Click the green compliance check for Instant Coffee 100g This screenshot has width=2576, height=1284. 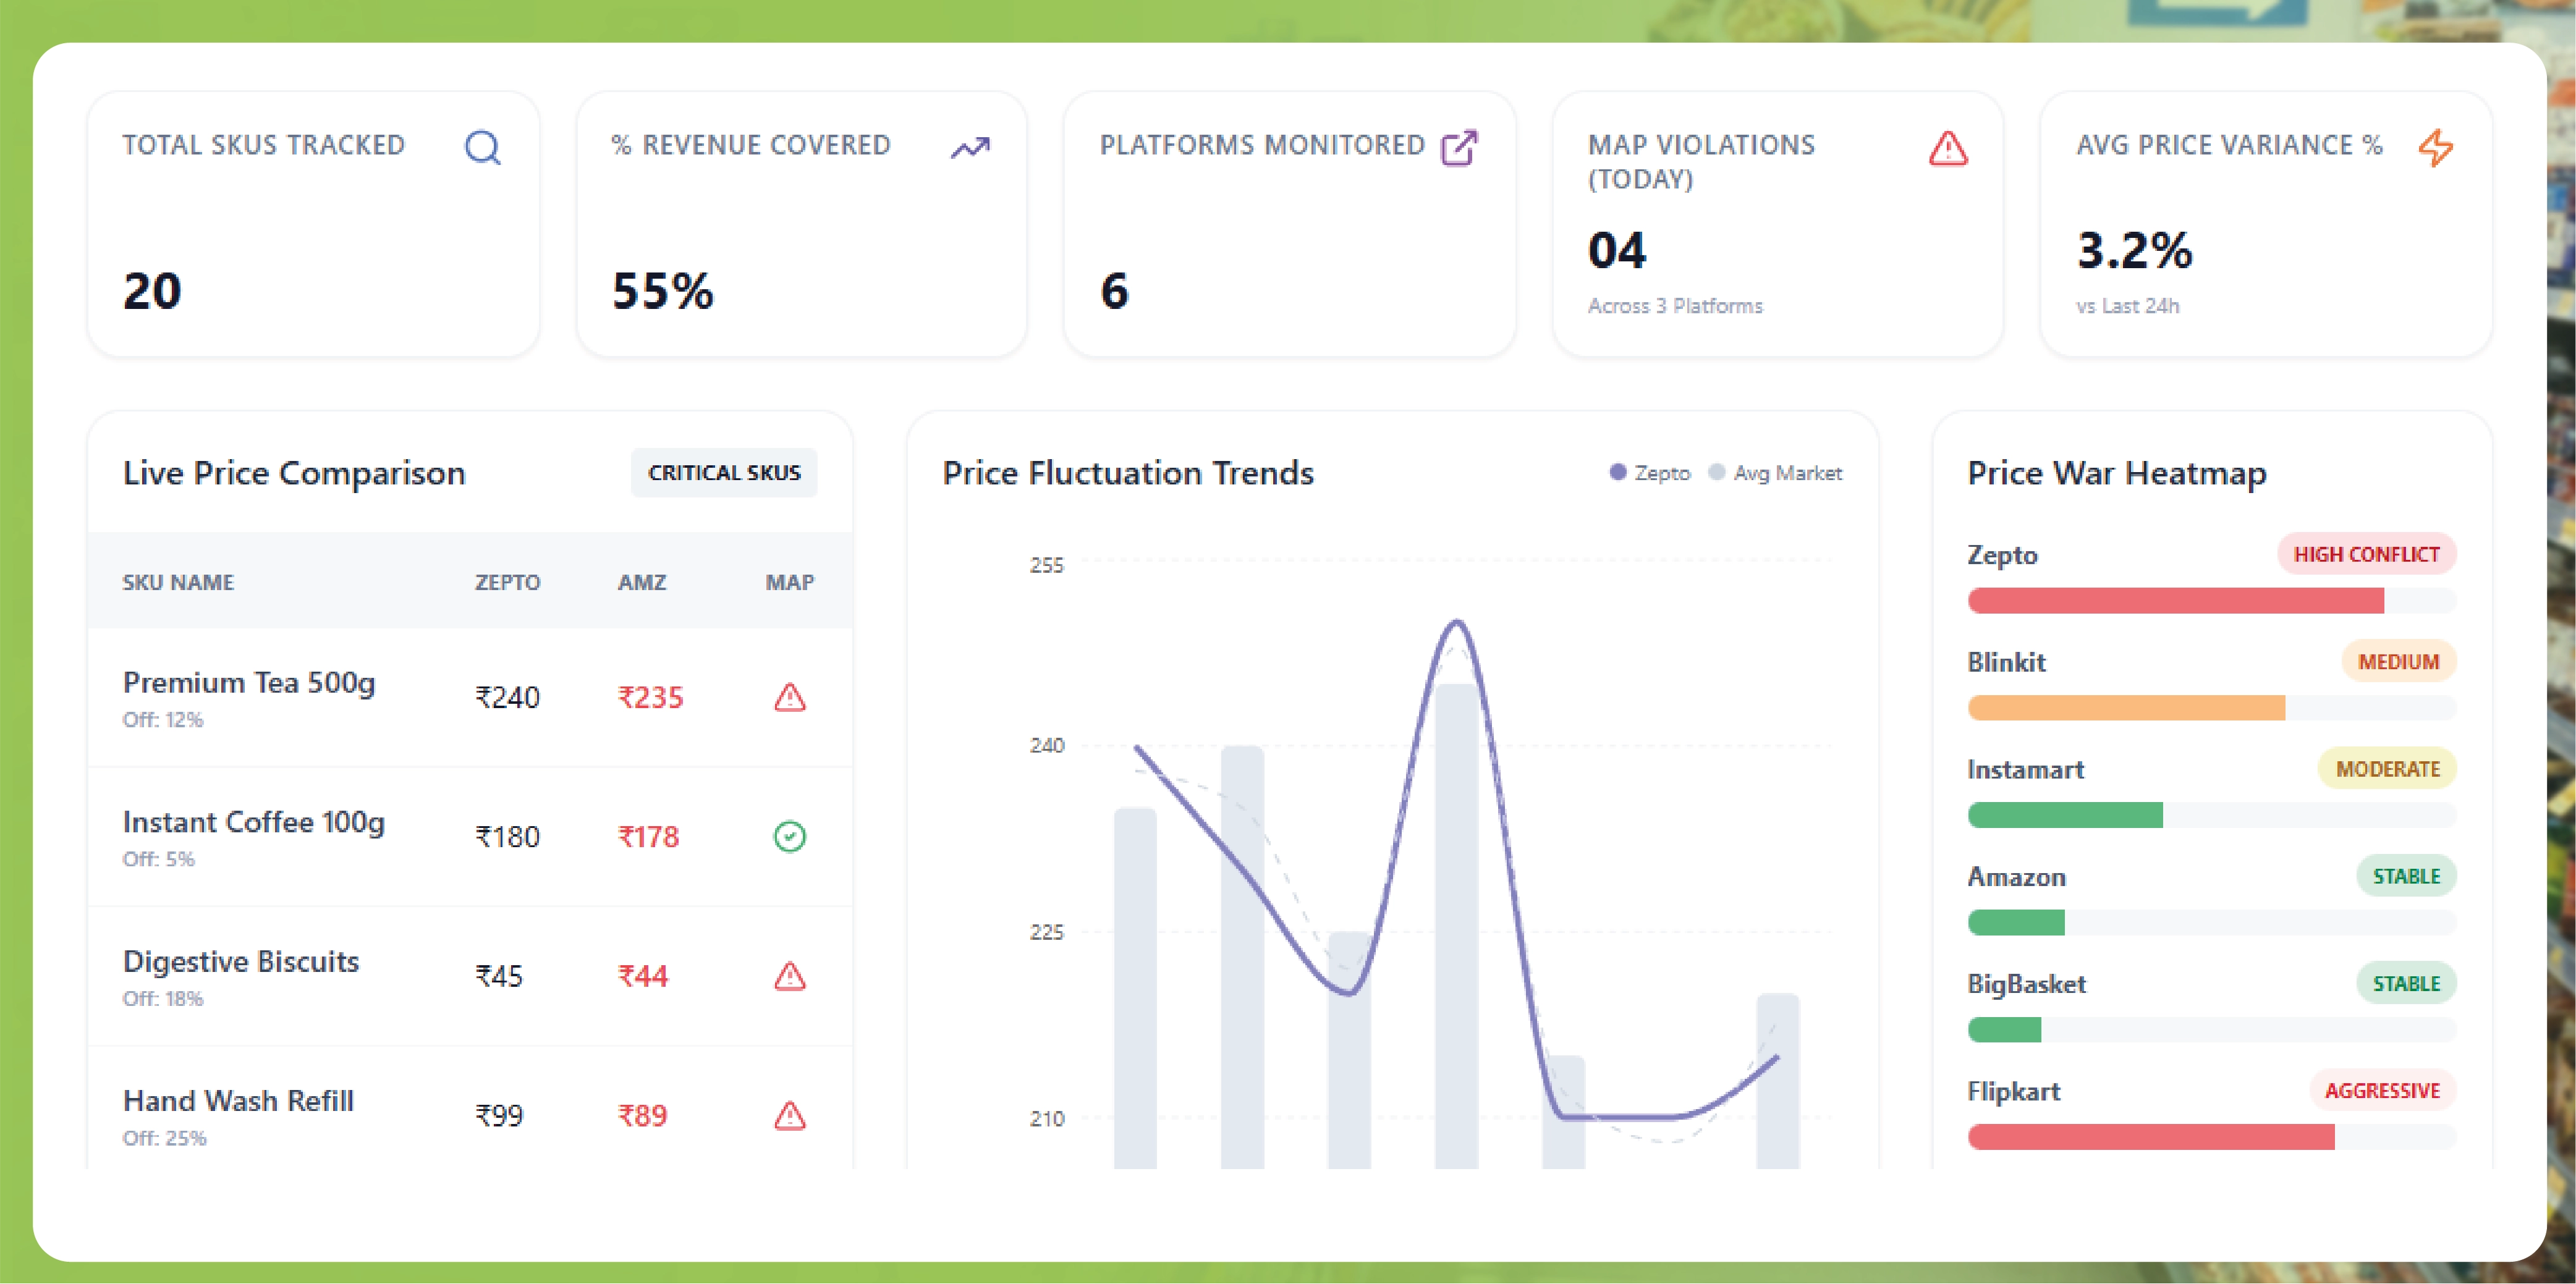(x=790, y=837)
